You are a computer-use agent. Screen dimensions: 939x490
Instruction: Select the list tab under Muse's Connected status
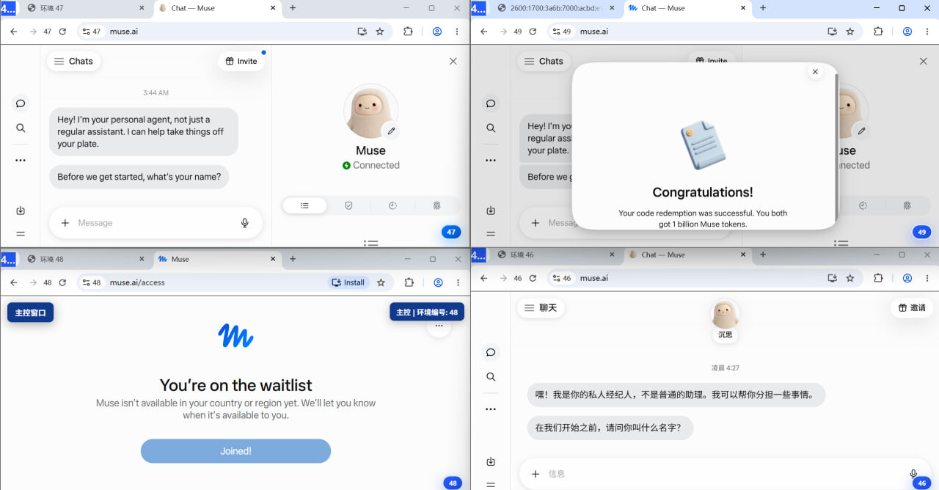click(x=304, y=206)
